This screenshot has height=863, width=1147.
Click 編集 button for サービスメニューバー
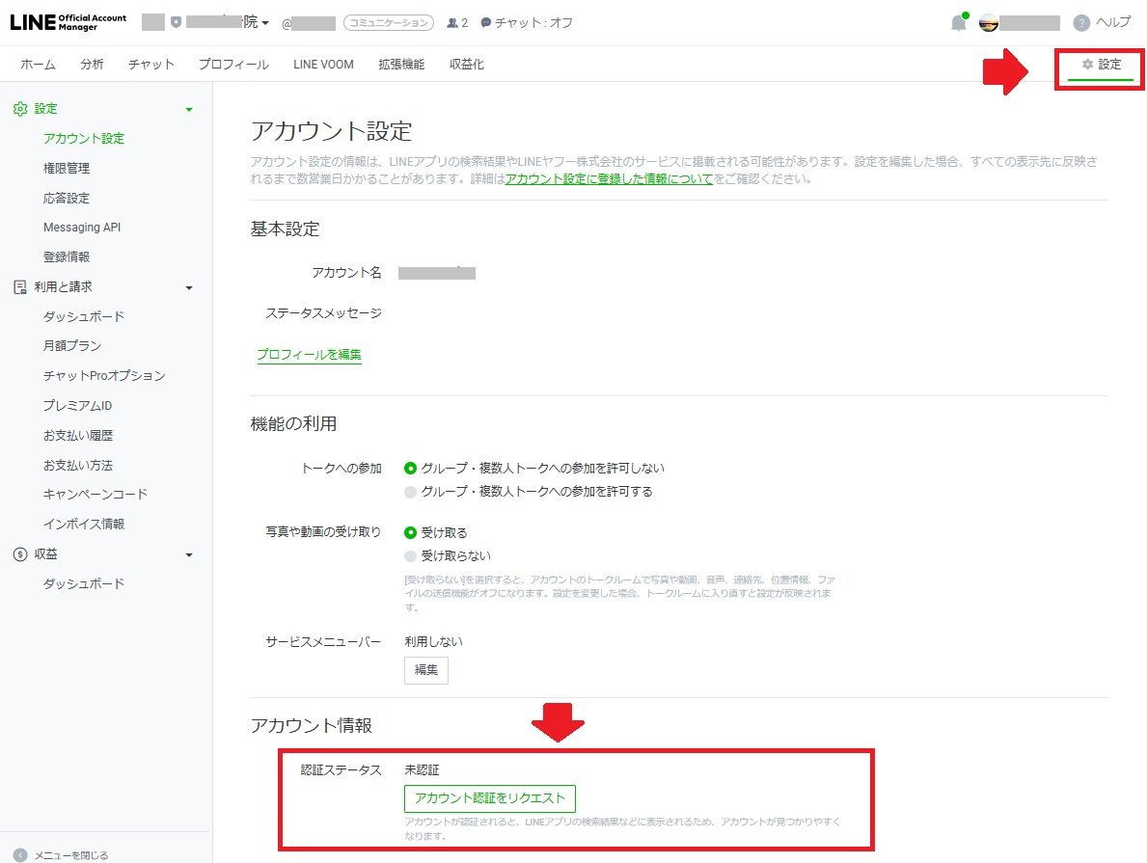pyautogui.click(x=425, y=670)
